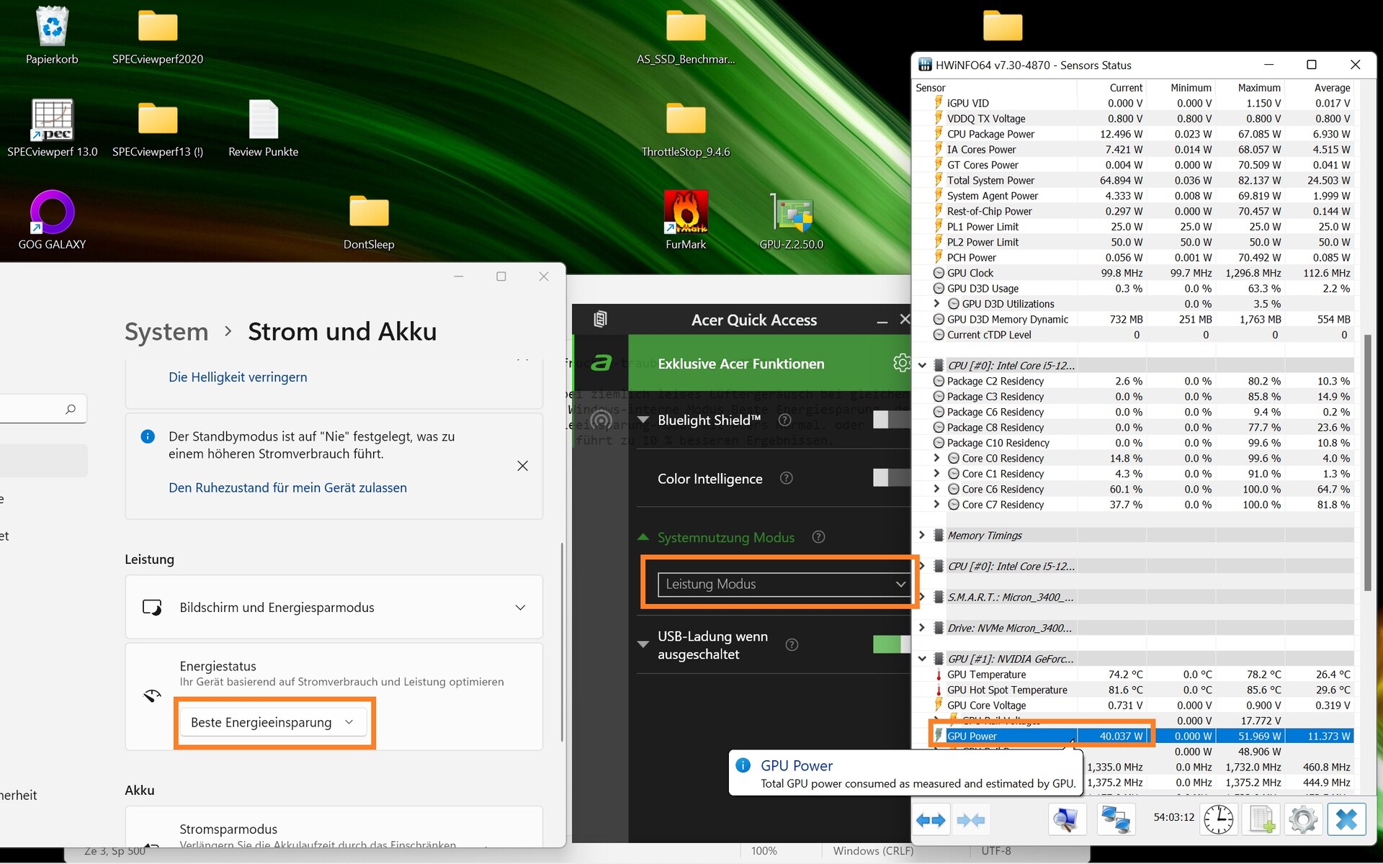The height and width of the screenshot is (864, 1383).
Task: Expand Drive: NVMe Micron_3400 group
Action: pos(922,628)
